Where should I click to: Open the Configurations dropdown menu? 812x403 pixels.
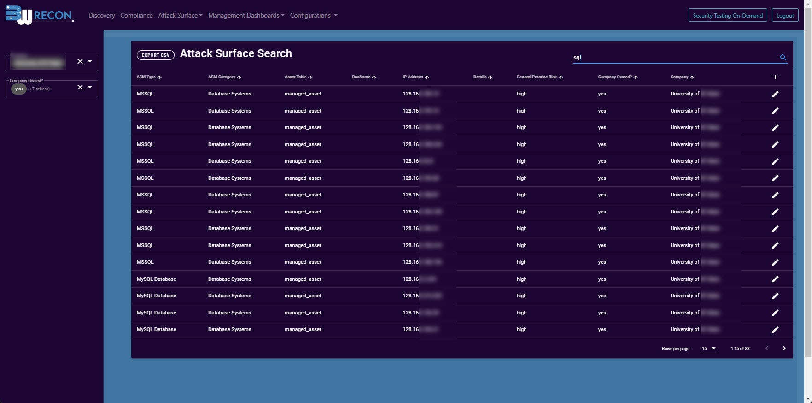(x=314, y=15)
